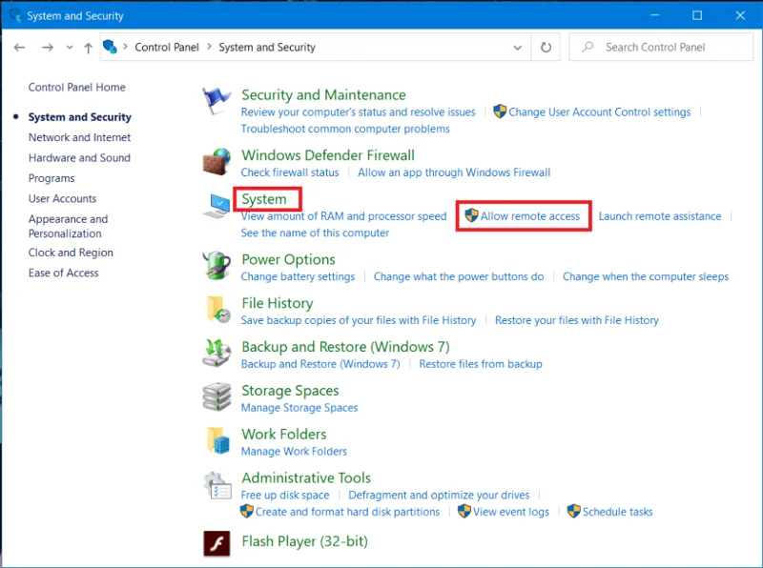Click shield icon beside Change User Account Control
Viewport: 763px width, 568px height.
click(x=500, y=112)
